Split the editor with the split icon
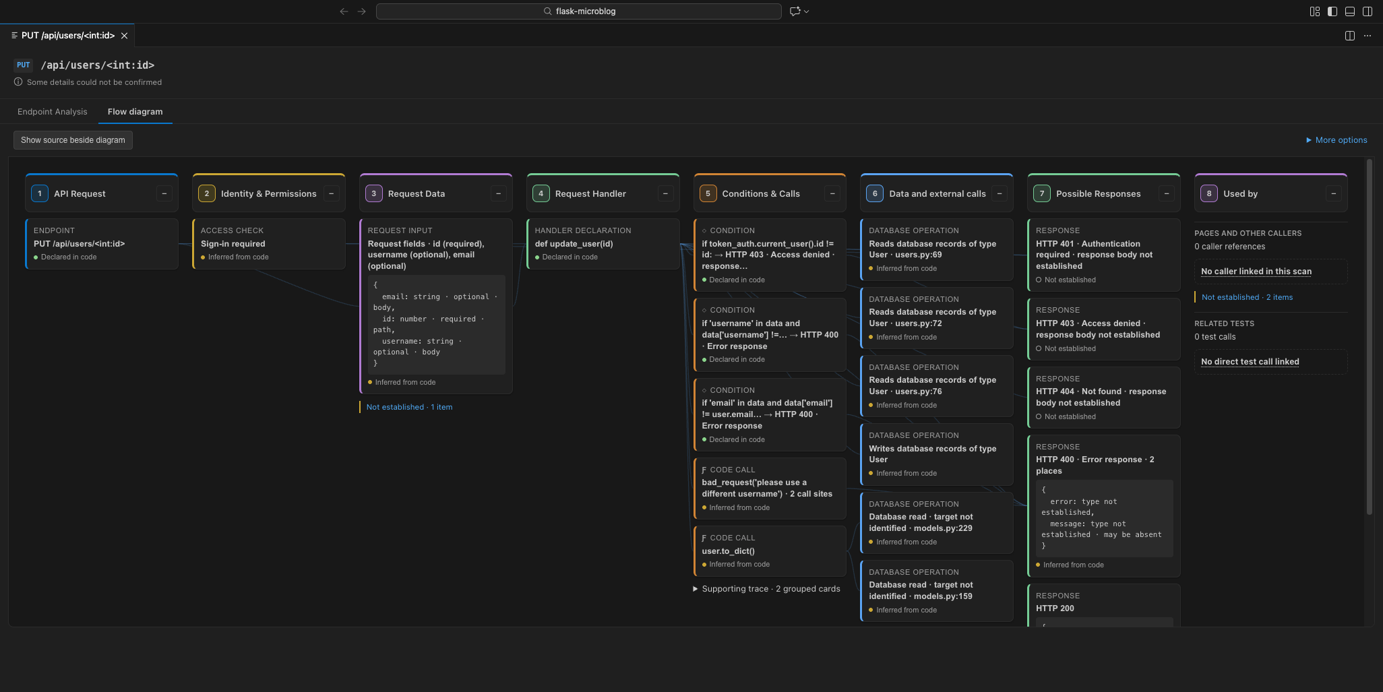Viewport: 1383px width, 692px height. pyautogui.click(x=1350, y=36)
